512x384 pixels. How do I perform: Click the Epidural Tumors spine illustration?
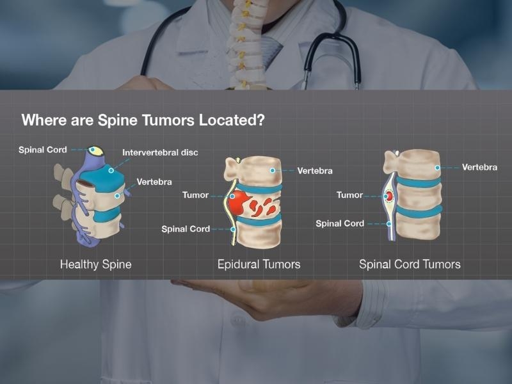point(253,202)
